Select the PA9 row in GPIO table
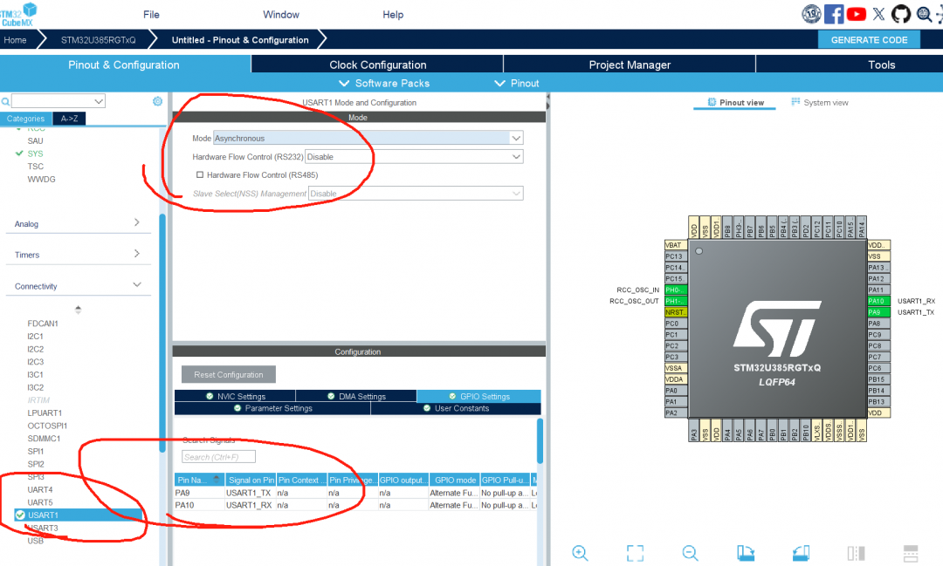 355,493
